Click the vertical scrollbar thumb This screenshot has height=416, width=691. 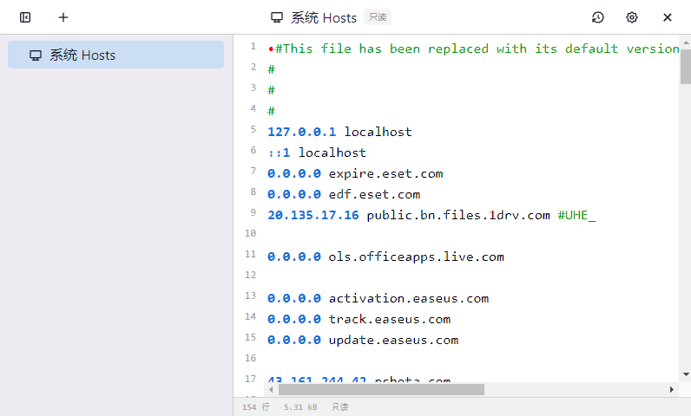pos(686,66)
